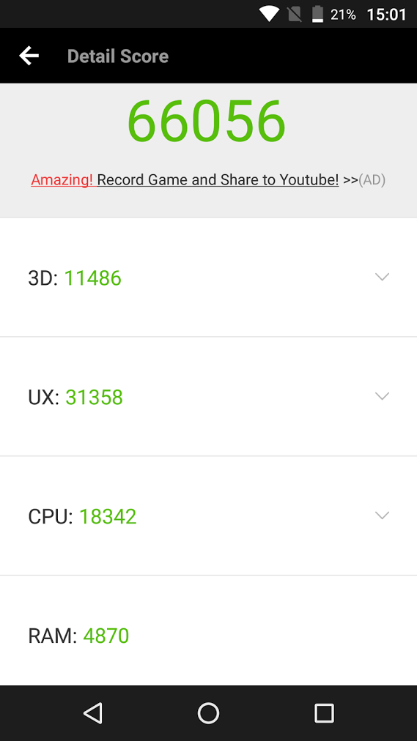
Task: Tap the recent apps square button
Action: (x=324, y=712)
